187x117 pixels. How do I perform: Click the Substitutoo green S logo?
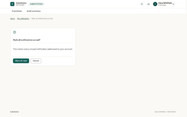point(12,4)
